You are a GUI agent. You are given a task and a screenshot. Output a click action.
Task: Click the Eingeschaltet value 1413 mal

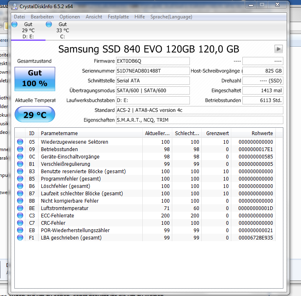(263, 90)
